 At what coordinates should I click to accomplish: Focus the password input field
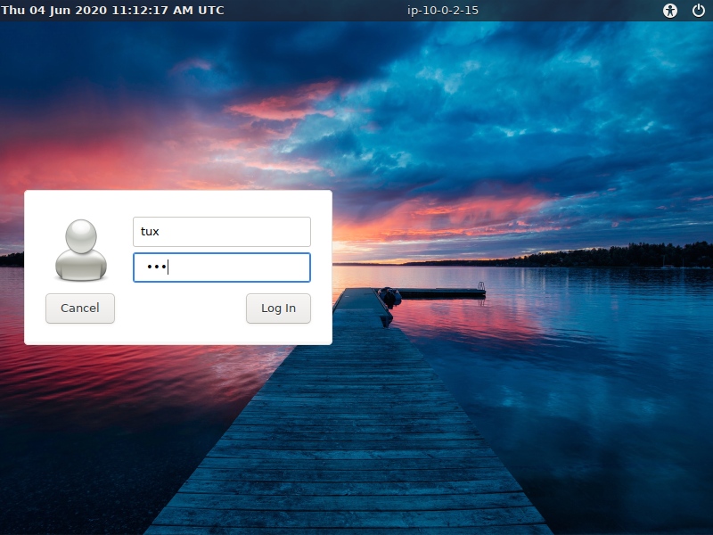tap(222, 267)
